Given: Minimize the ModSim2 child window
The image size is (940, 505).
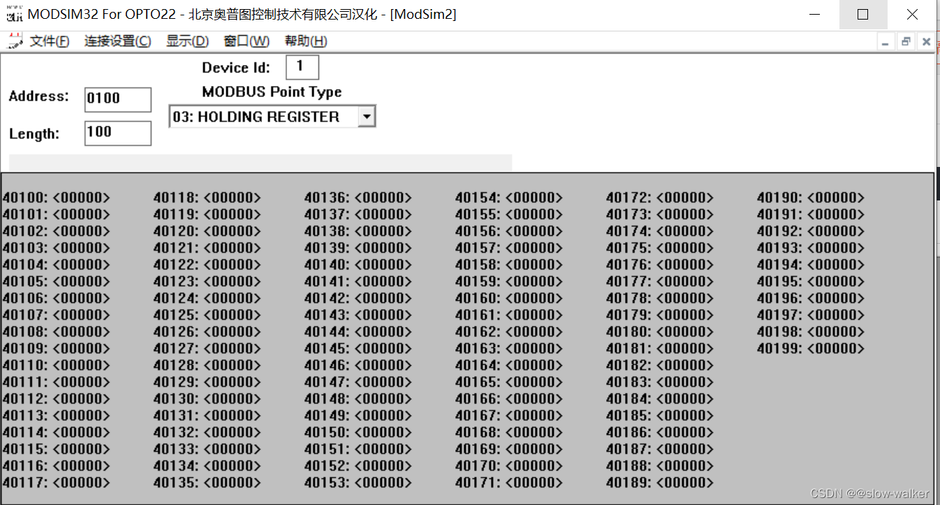Looking at the screenshot, I should click(x=886, y=41).
